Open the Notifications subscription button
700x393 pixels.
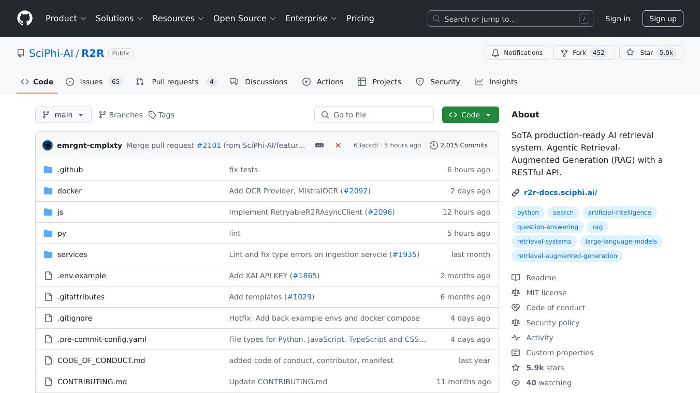[x=517, y=53]
